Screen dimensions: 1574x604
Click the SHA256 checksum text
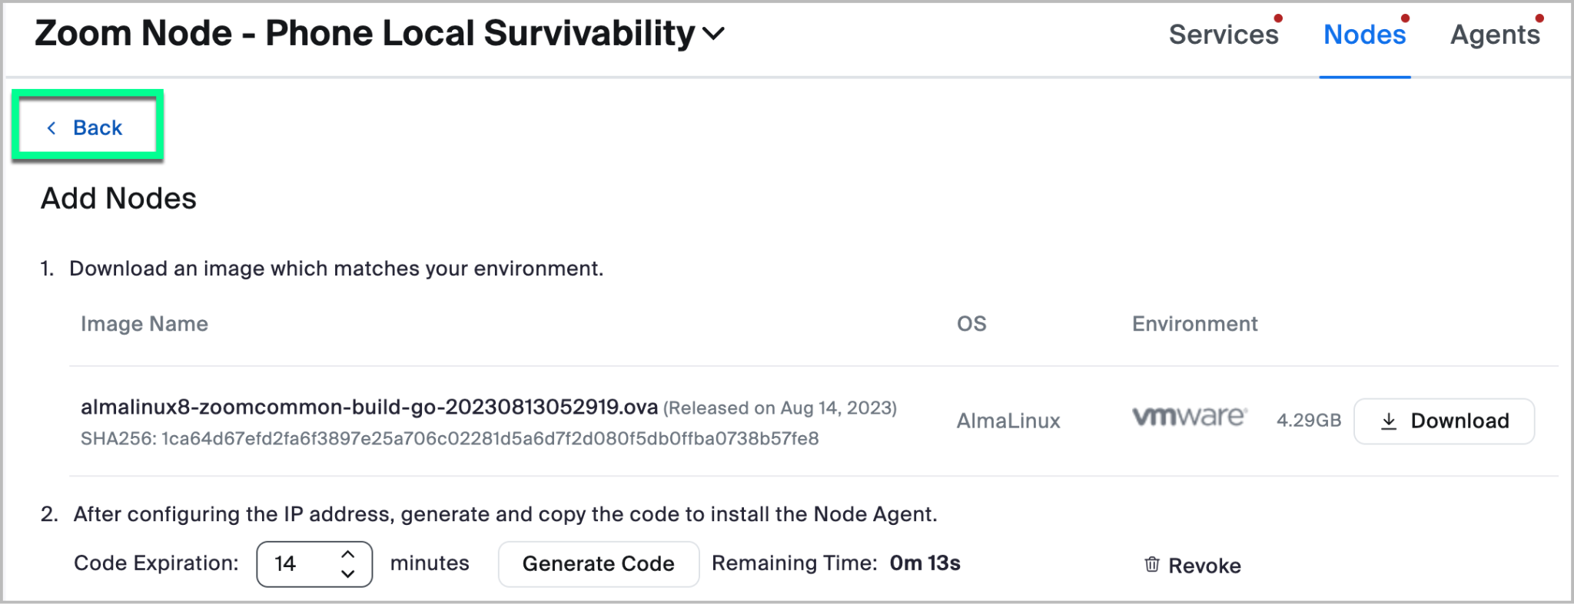450,439
